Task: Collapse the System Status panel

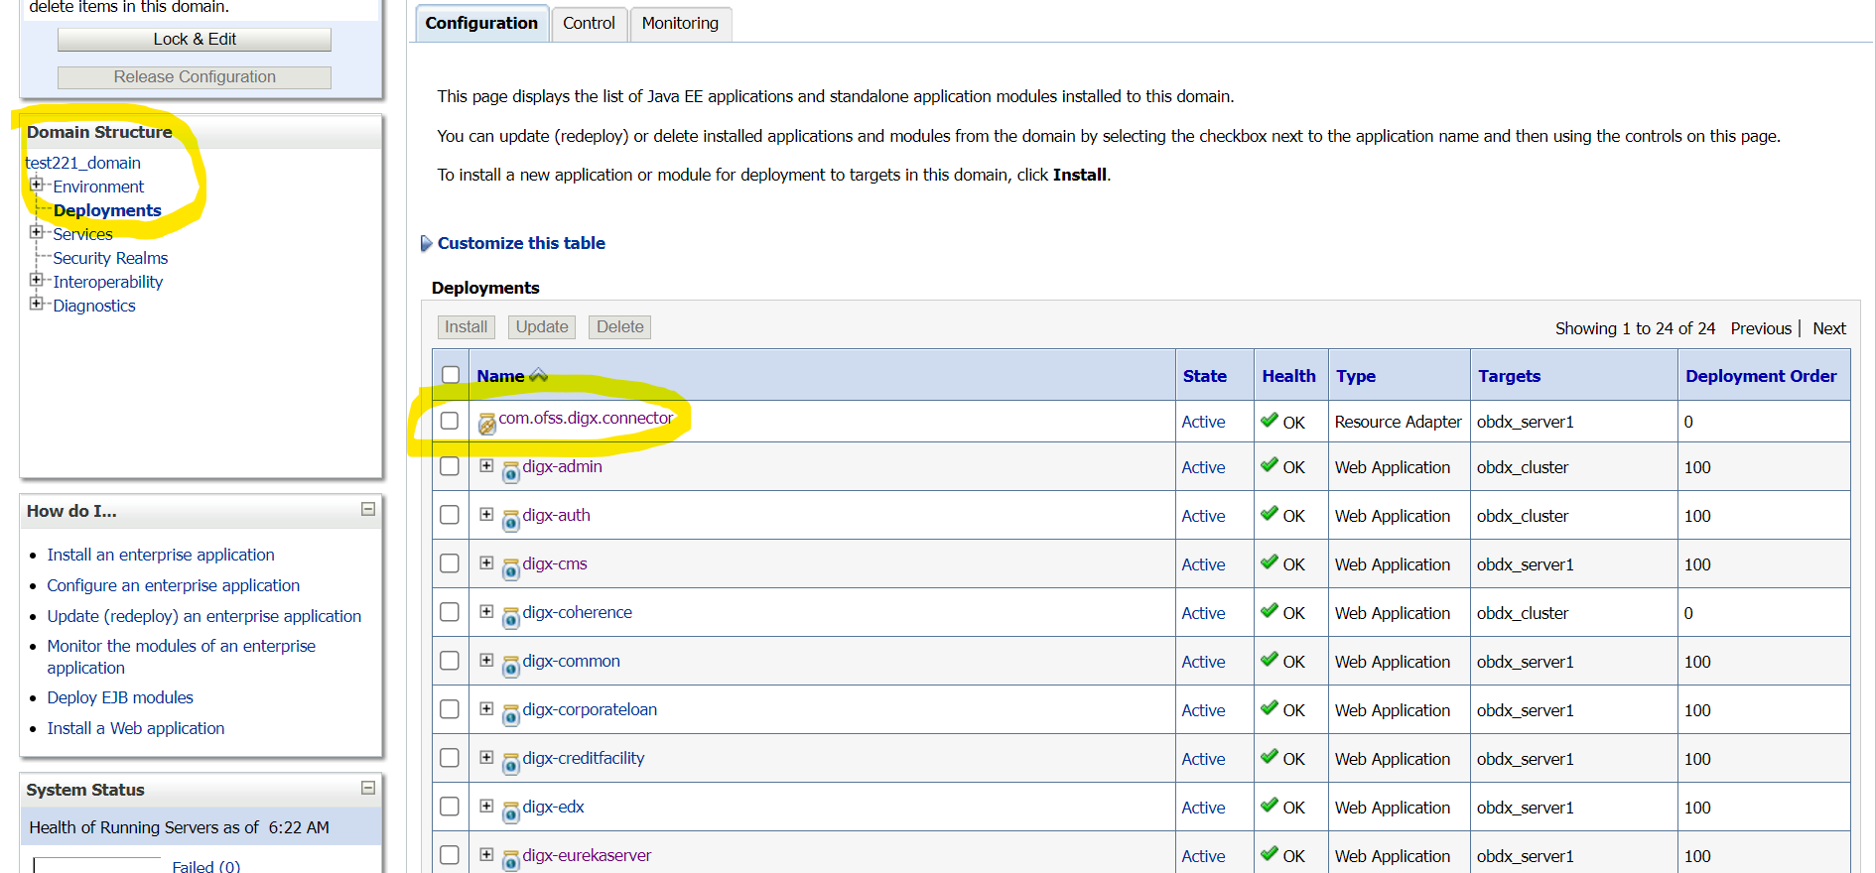Action: point(368,788)
